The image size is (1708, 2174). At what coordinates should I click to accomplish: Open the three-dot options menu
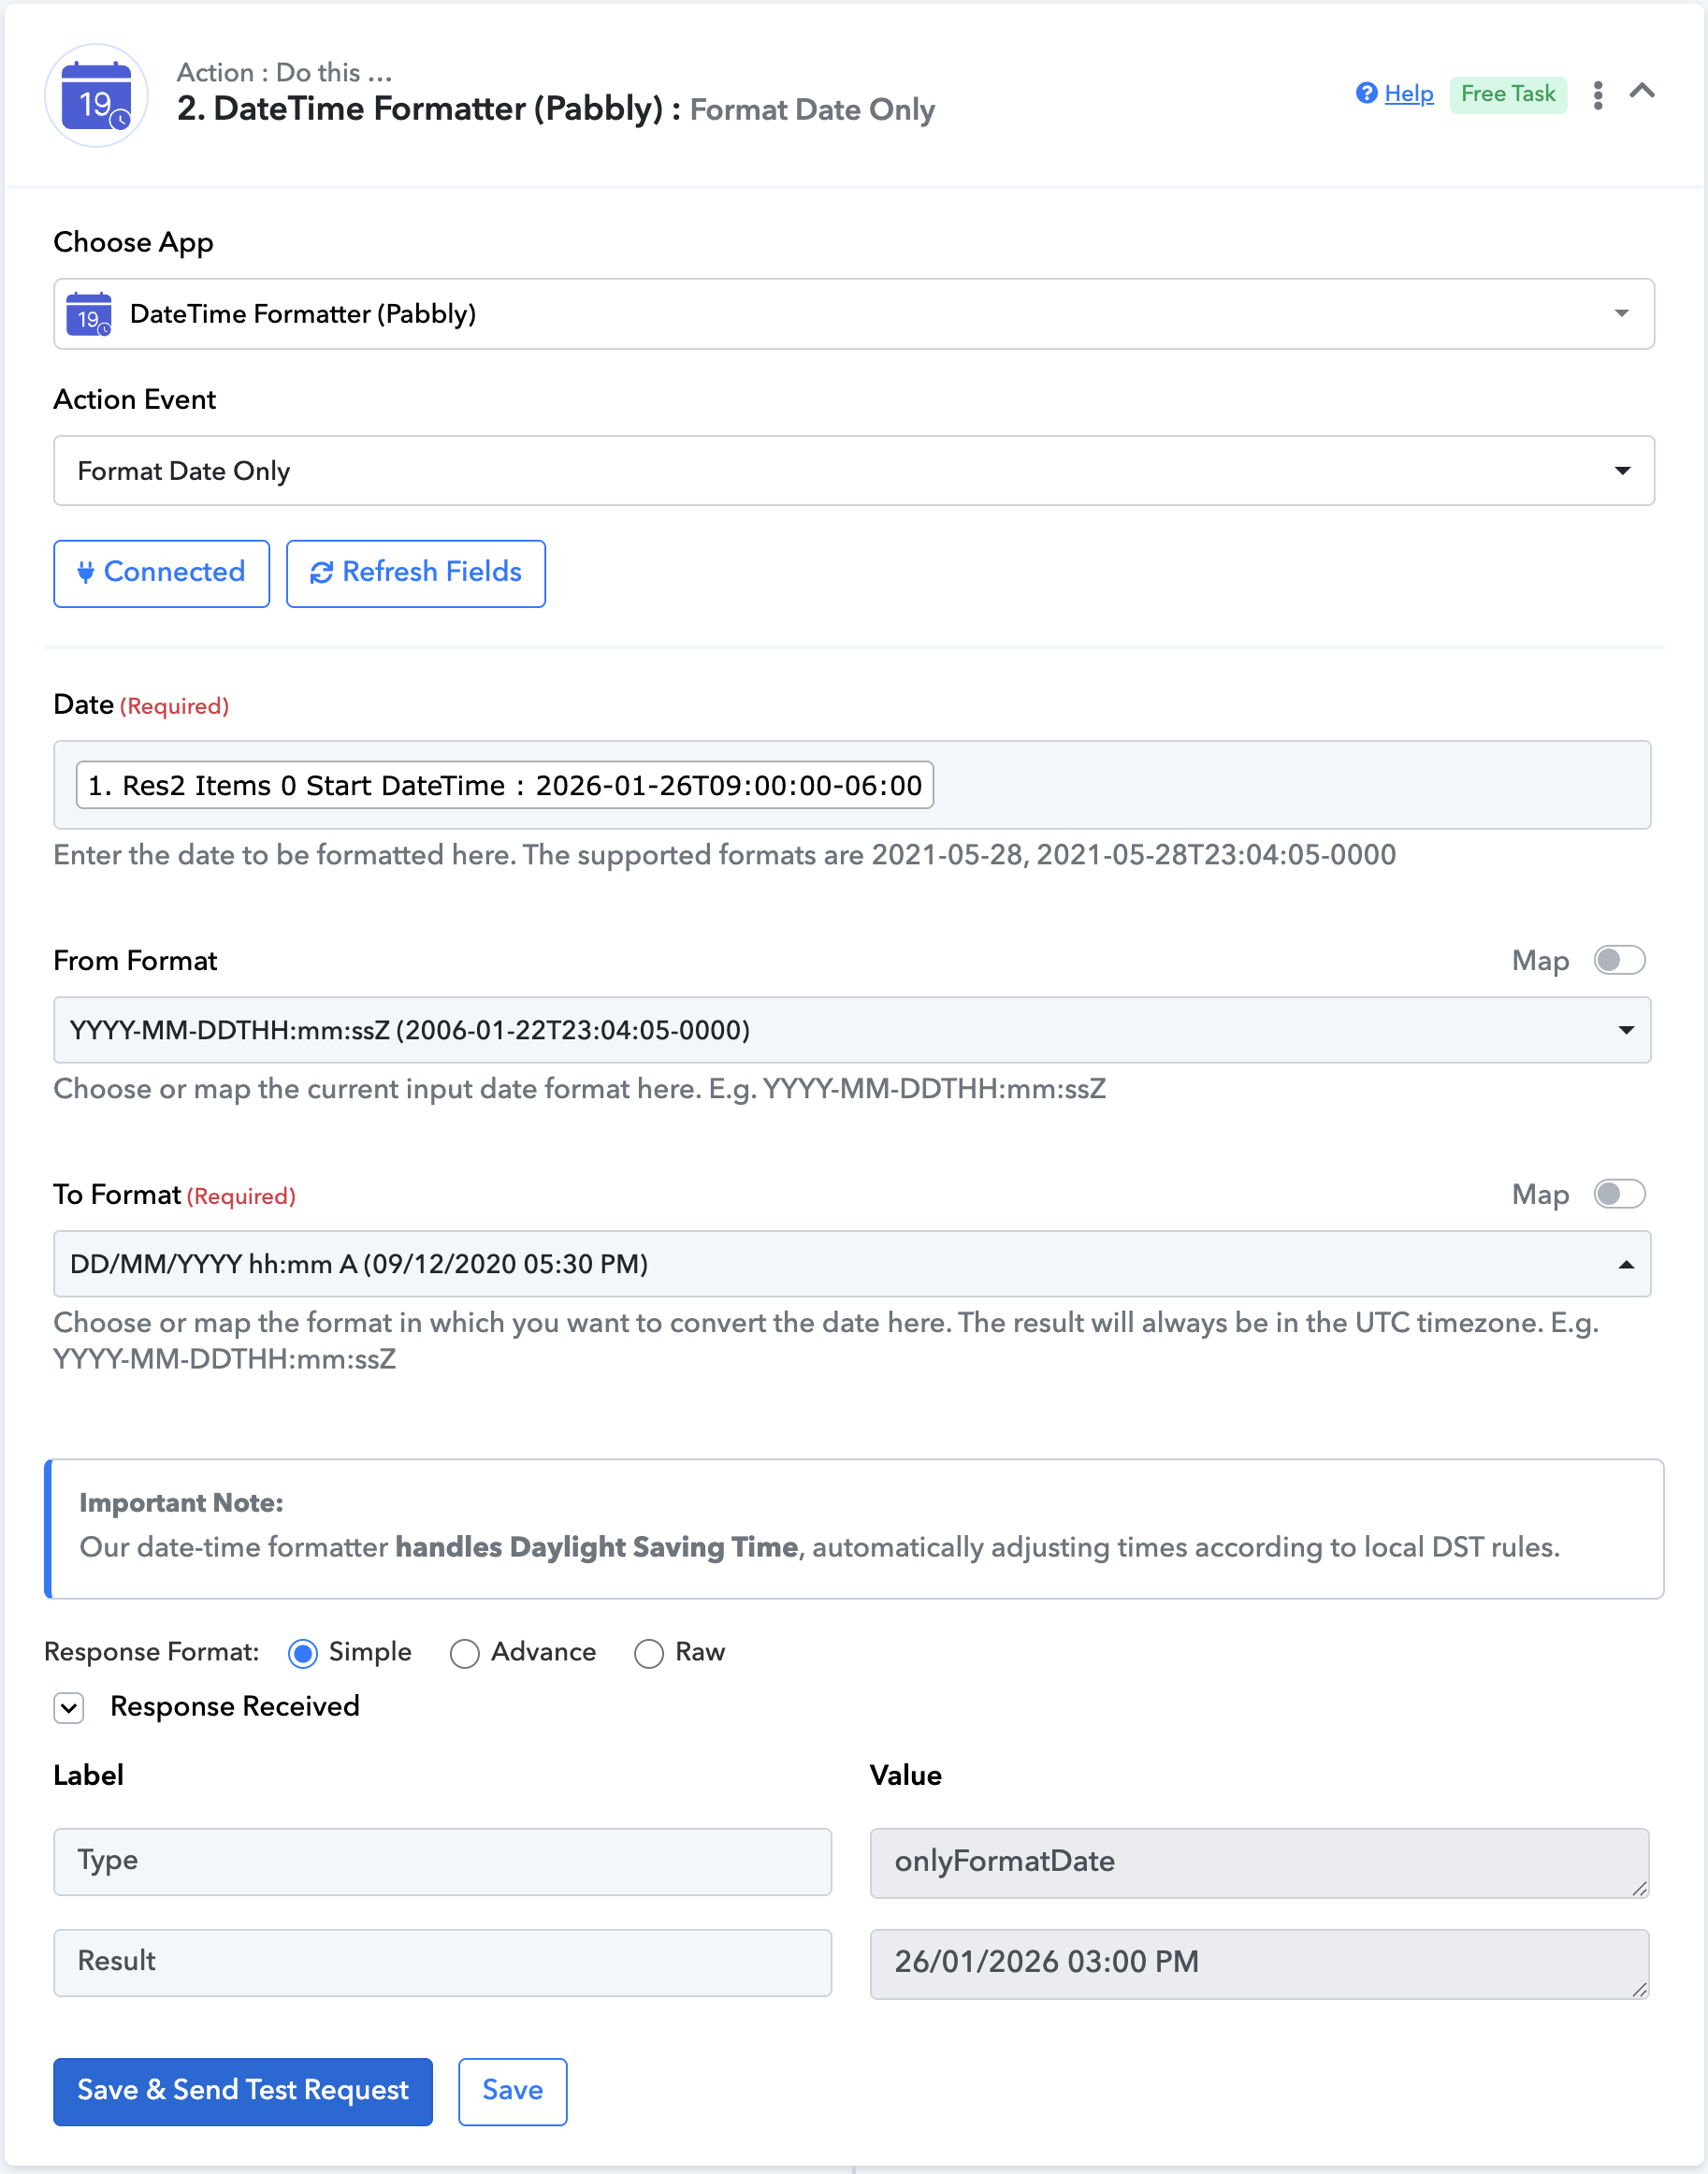[x=1597, y=95]
